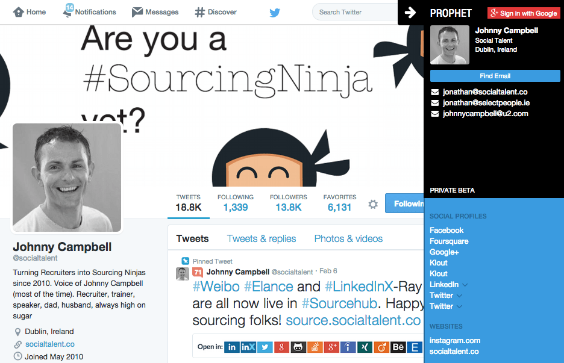The image size is (564, 363).
Task: Click @socialtalent handle under profile name
Action: coord(35,258)
